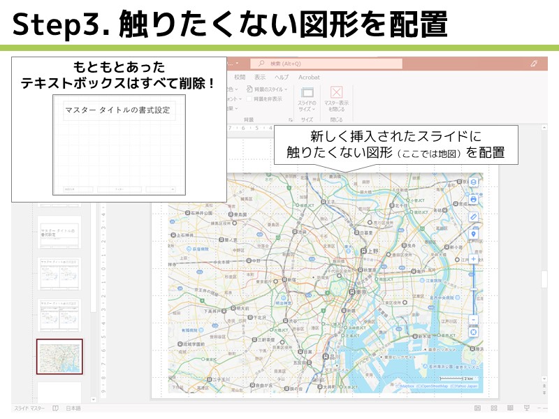
Task: Click マスター表示を閉じる to close master view
Action: (x=336, y=99)
